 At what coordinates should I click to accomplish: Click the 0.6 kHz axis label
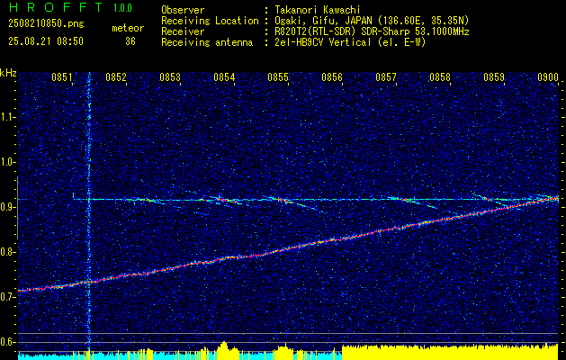tap(8, 342)
